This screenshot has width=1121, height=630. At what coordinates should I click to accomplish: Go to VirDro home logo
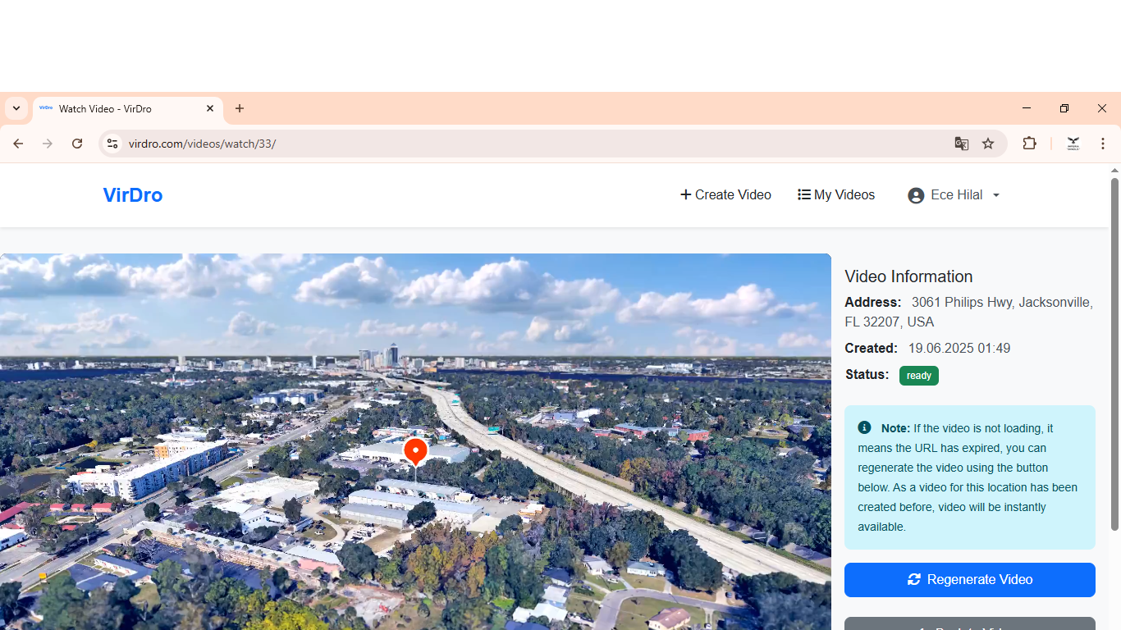pyautogui.click(x=133, y=195)
